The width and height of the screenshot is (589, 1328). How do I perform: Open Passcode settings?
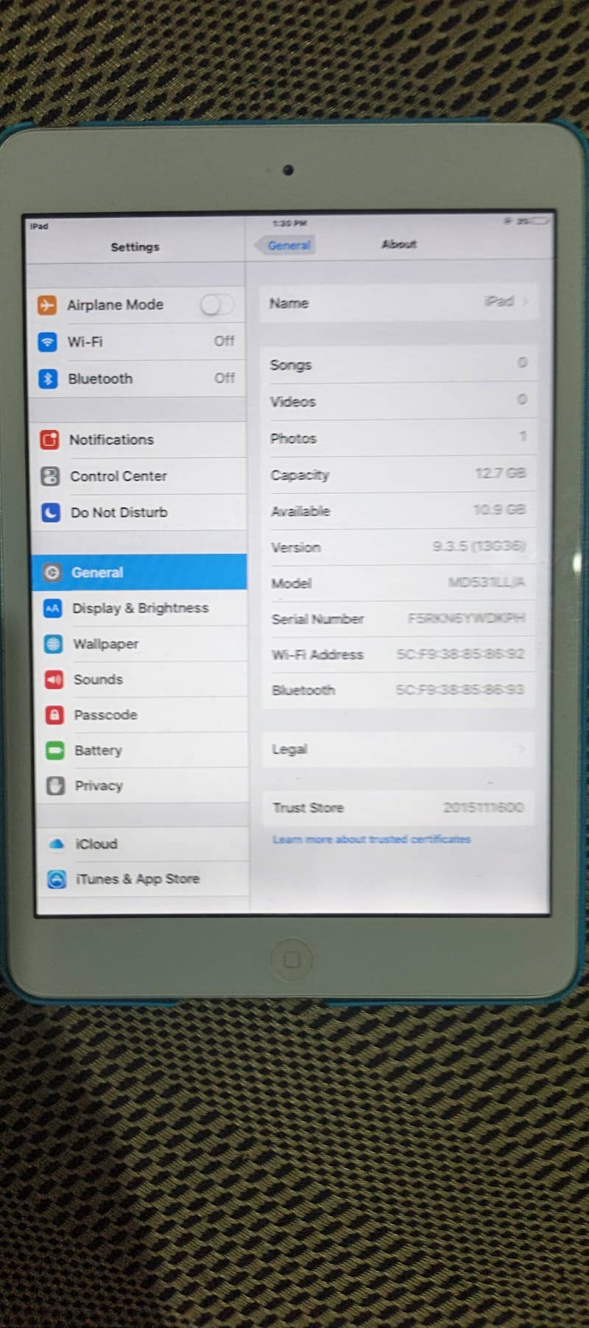click(x=141, y=715)
